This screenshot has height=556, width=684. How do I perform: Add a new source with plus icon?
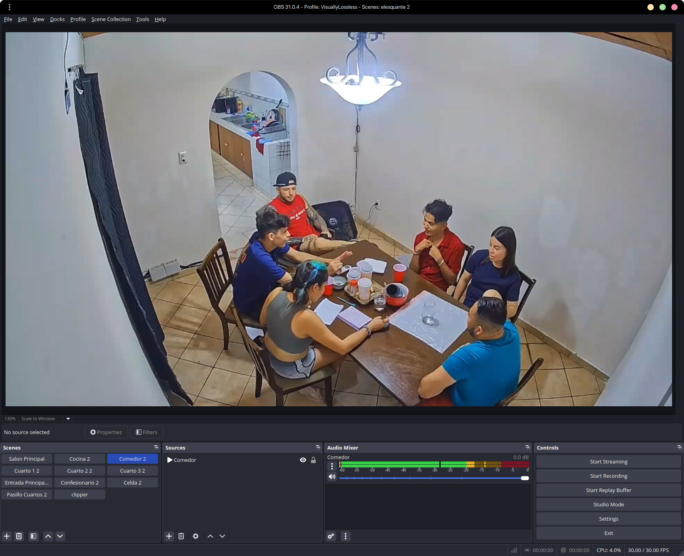169,536
